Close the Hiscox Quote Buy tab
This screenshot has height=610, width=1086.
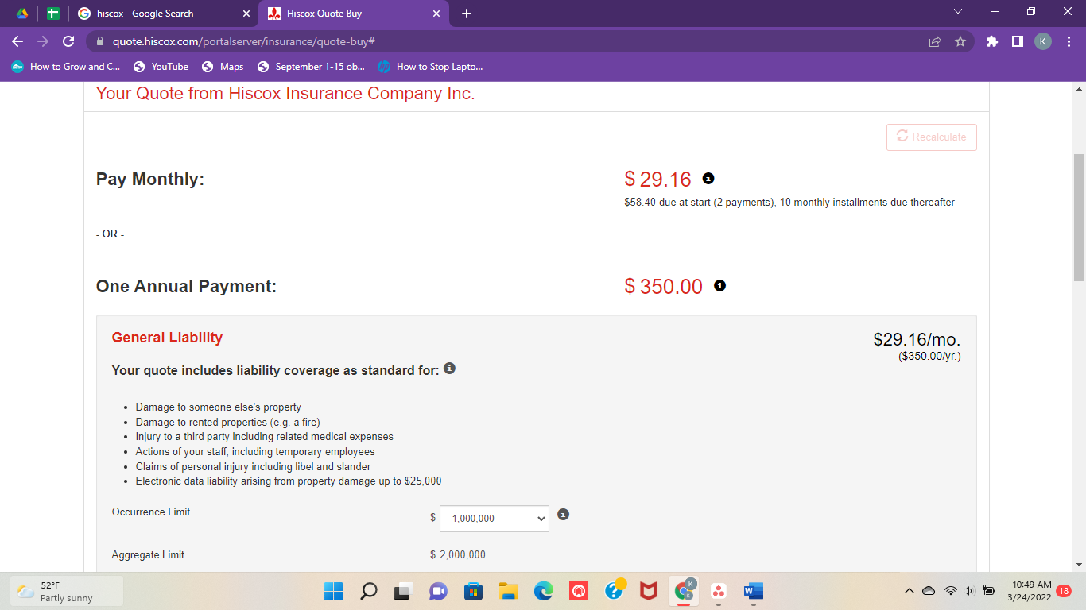436,14
